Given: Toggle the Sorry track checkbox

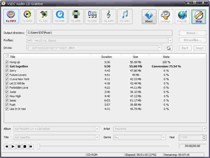Looking at the screenshot, I should pos(7,71).
